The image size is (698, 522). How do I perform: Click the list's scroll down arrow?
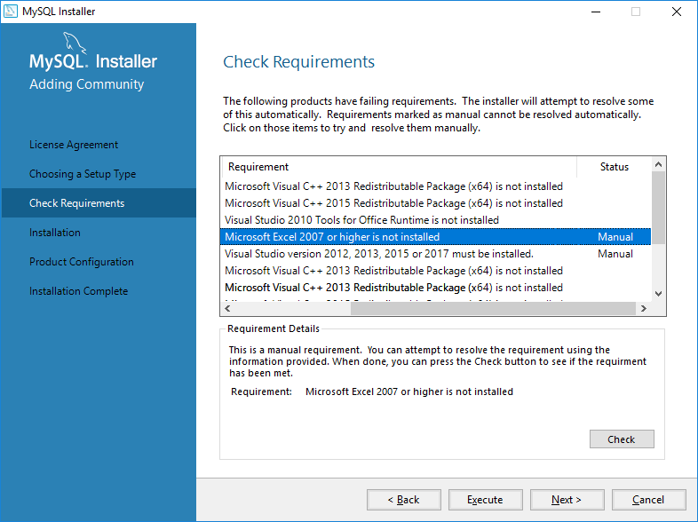pos(658,294)
